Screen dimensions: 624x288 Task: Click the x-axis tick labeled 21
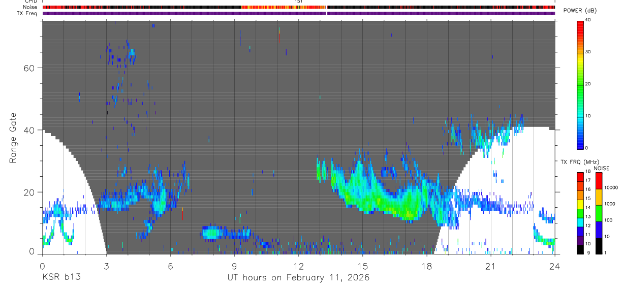pyautogui.click(x=491, y=266)
